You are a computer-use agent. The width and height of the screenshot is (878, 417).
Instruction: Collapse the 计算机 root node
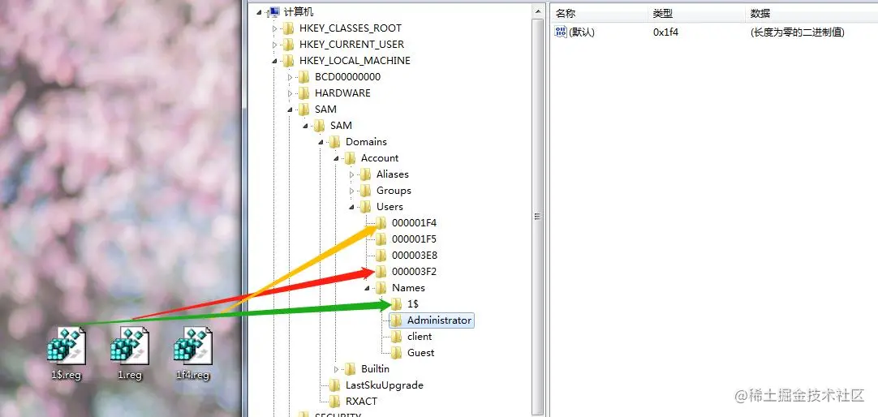click(x=259, y=12)
